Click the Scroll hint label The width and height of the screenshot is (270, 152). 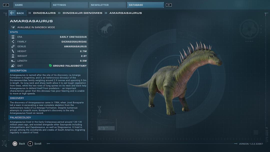tap(38, 143)
